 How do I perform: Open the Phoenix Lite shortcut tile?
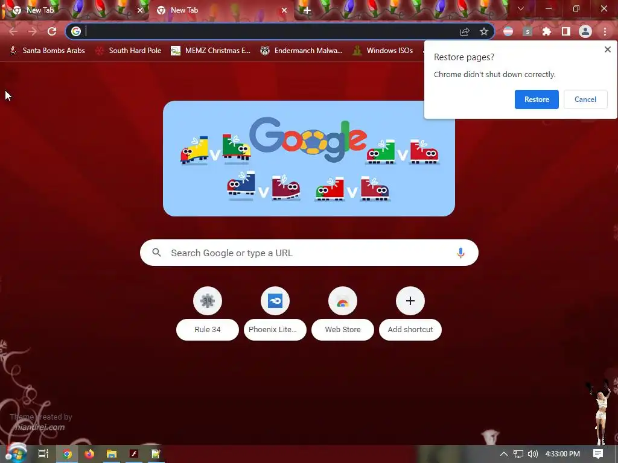275,313
